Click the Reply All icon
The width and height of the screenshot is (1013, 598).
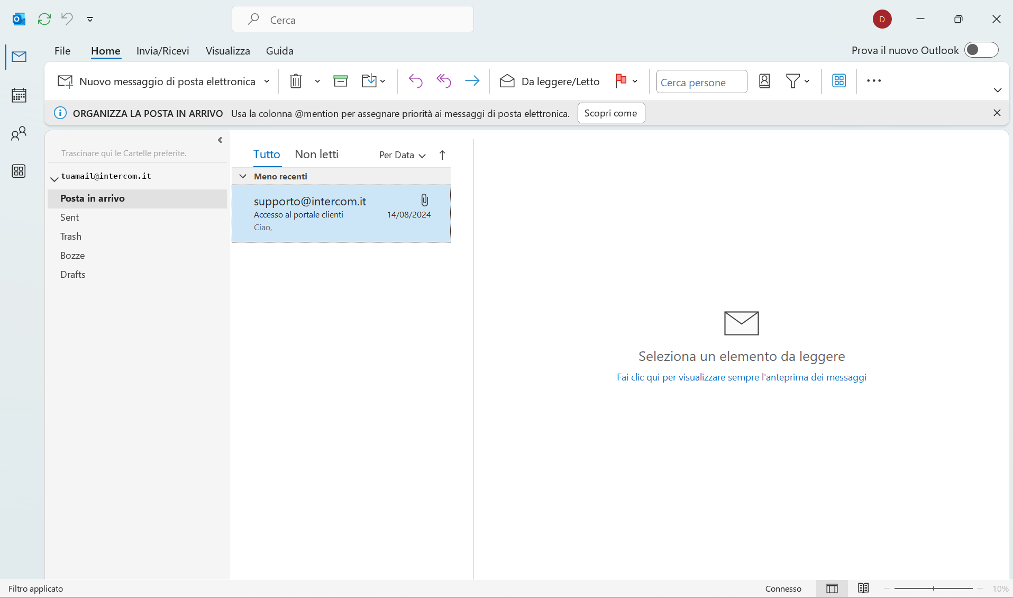coord(443,81)
